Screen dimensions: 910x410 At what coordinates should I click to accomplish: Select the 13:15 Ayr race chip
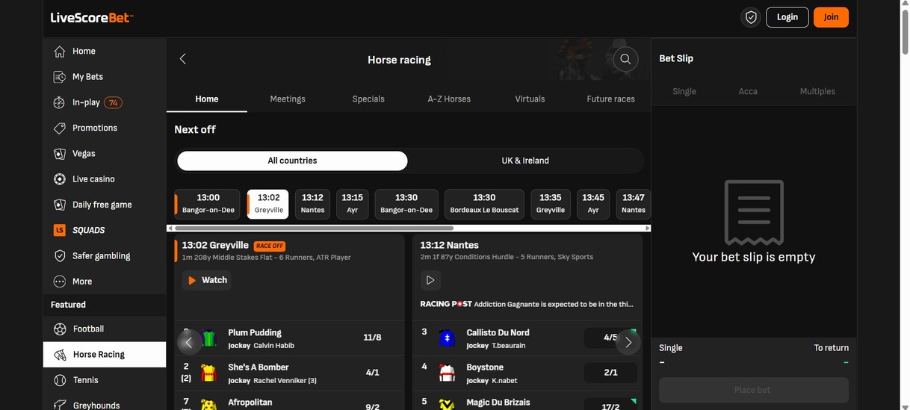pos(353,203)
